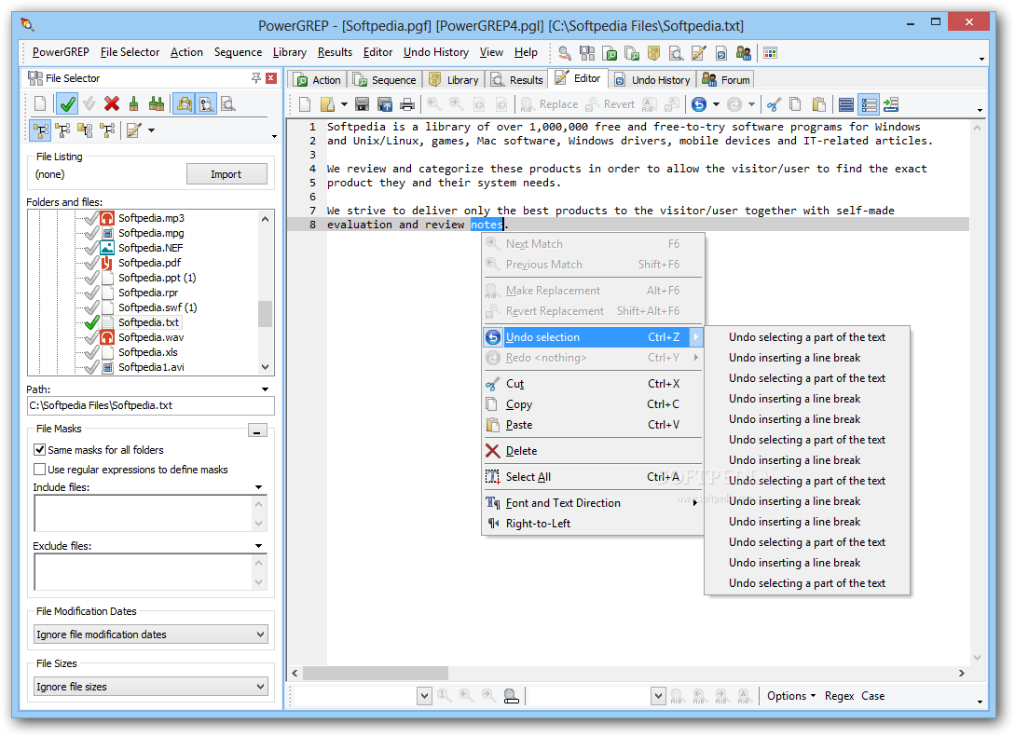Click the Import button
This screenshot has height=737, width=1015.
[226, 174]
